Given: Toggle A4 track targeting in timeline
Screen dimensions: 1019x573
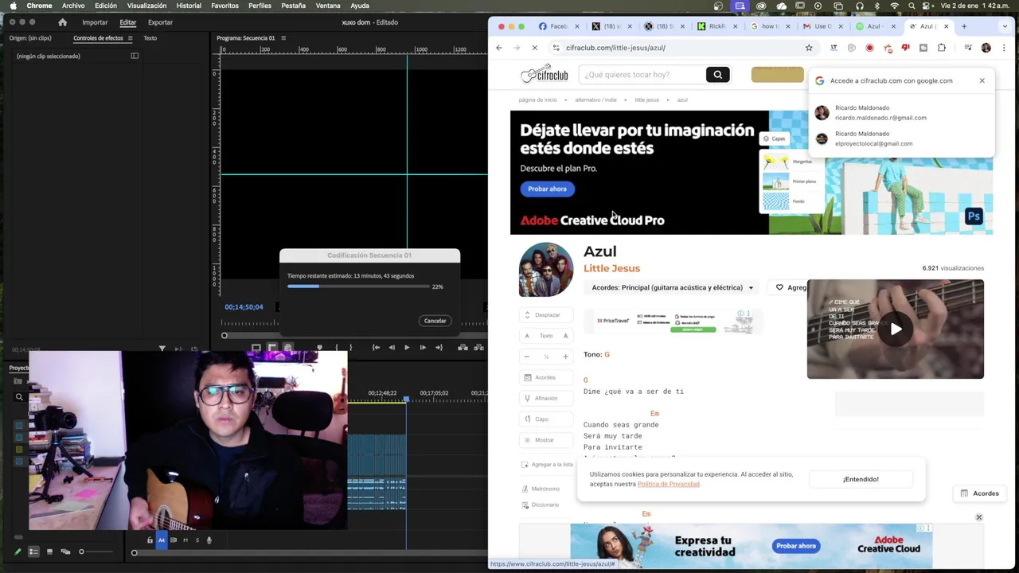Looking at the screenshot, I should (162, 540).
